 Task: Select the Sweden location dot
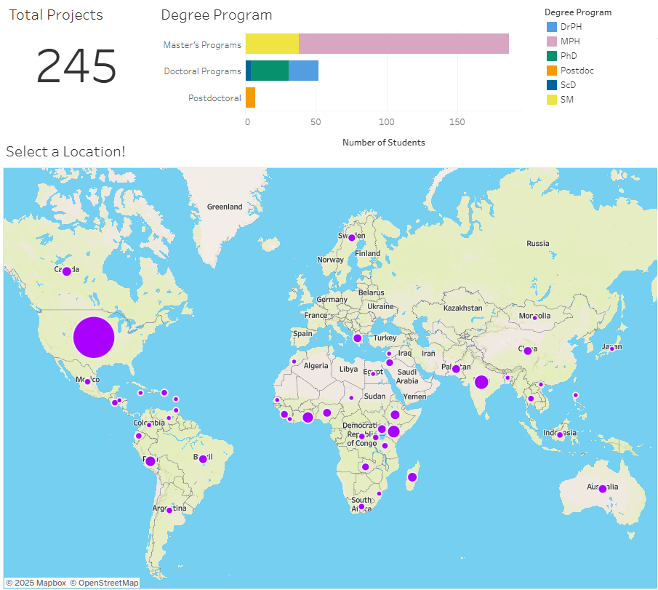coord(351,238)
